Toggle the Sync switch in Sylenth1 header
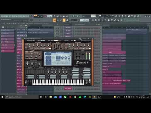 coord(75,40)
